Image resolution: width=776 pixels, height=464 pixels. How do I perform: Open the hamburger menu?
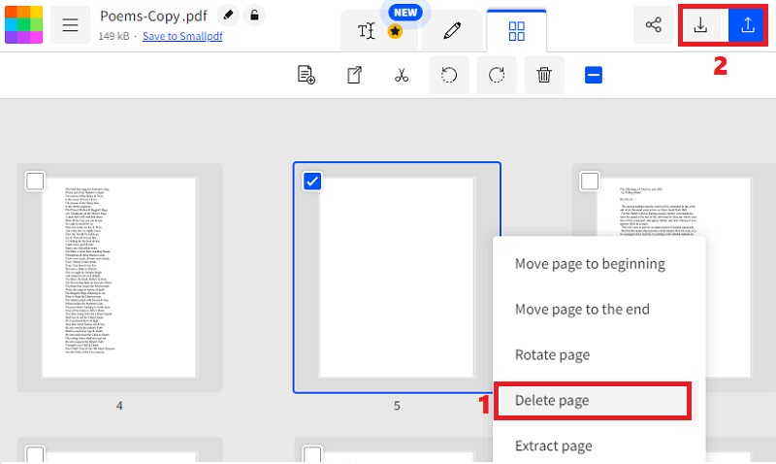coord(70,25)
